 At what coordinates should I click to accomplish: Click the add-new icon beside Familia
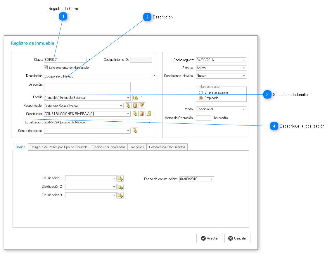(136, 98)
